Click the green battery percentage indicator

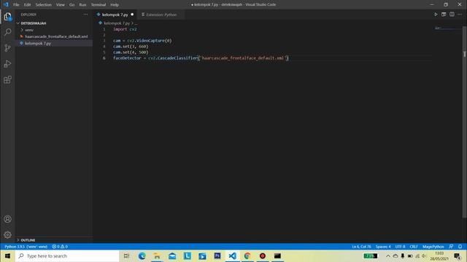(x=370, y=255)
